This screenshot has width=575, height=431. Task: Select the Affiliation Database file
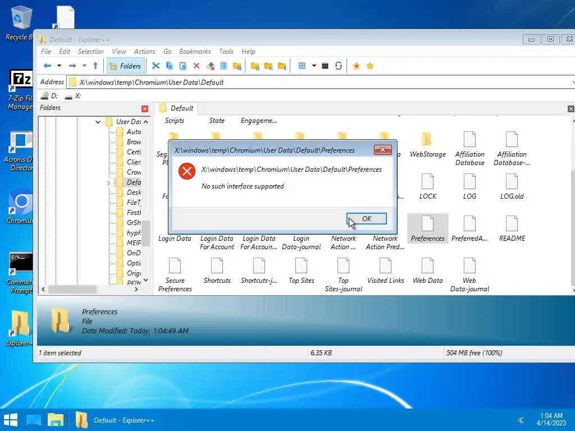click(x=470, y=149)
